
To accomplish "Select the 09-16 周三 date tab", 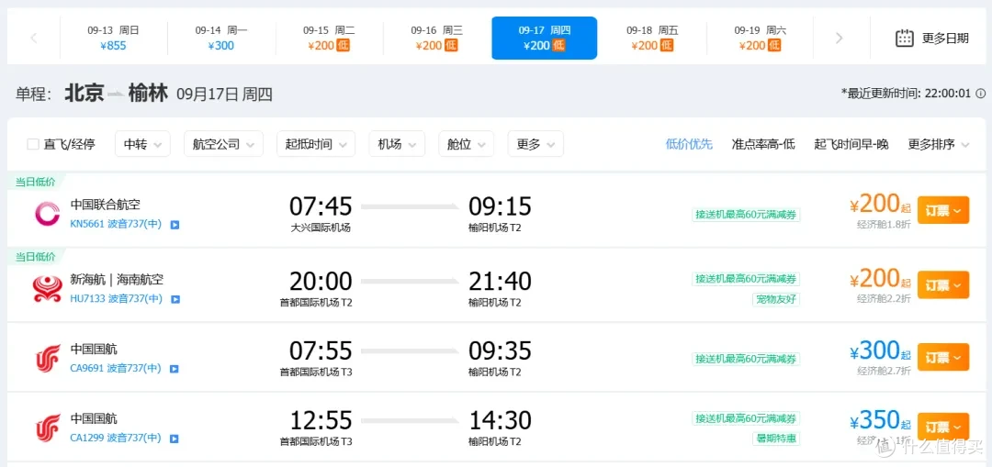I will (x=436, y=38).
